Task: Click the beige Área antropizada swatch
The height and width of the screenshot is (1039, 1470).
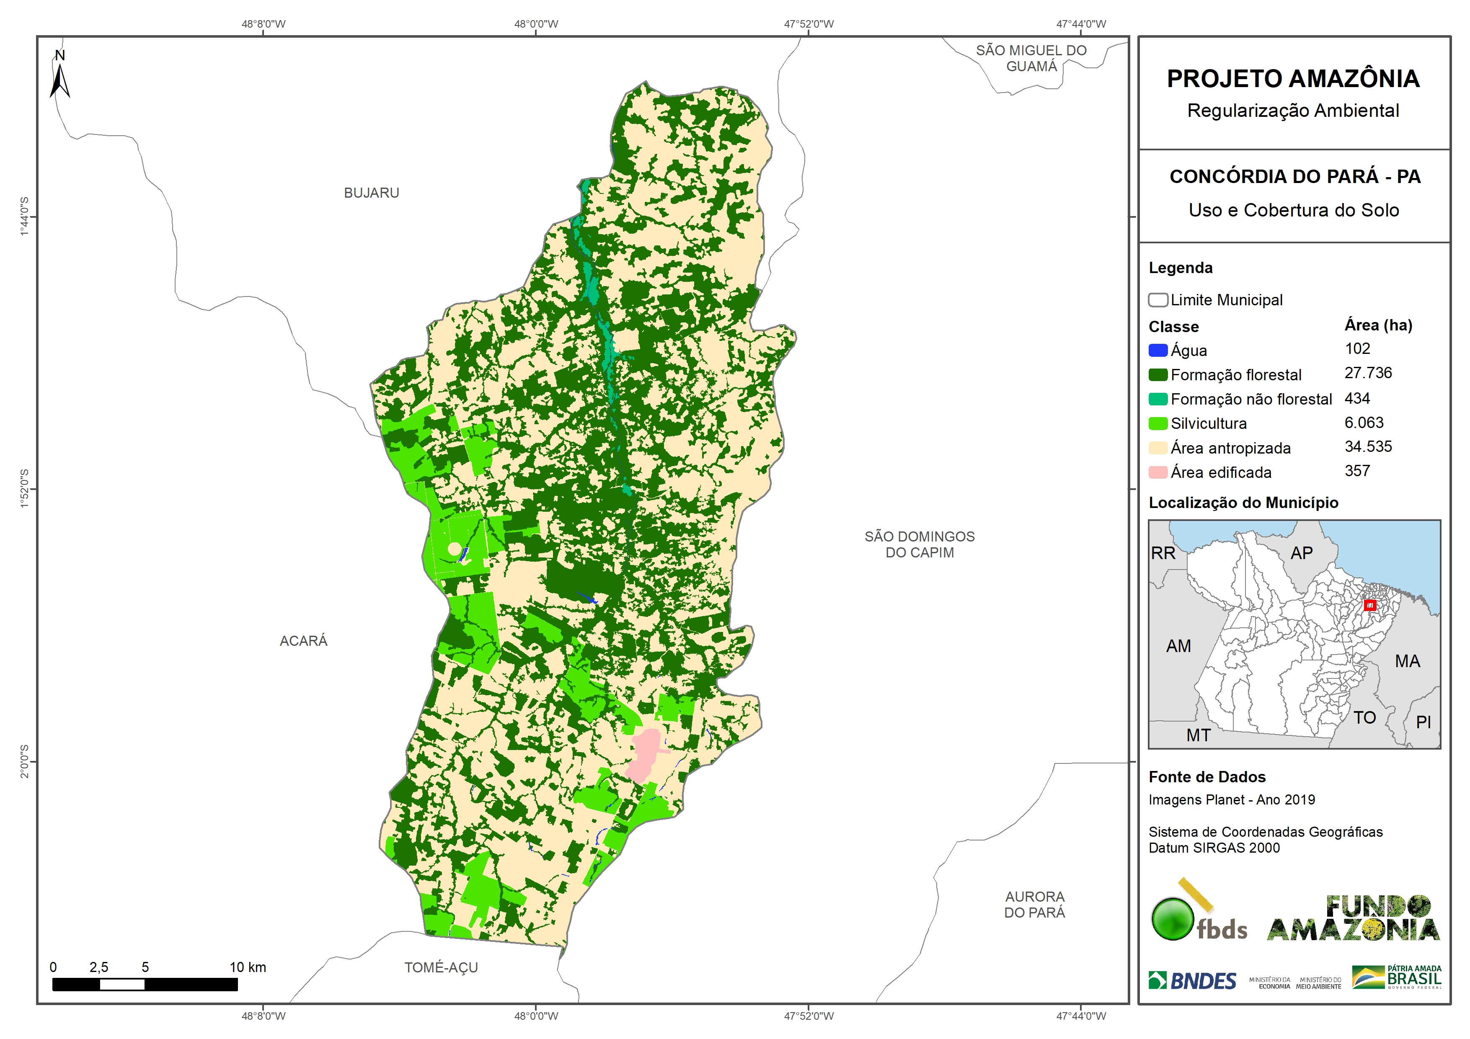Action: (1157, 448)
